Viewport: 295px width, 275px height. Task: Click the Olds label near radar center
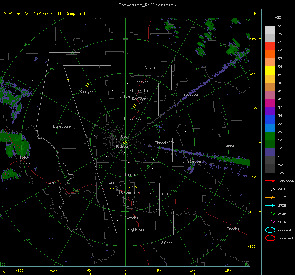[125, 136]
